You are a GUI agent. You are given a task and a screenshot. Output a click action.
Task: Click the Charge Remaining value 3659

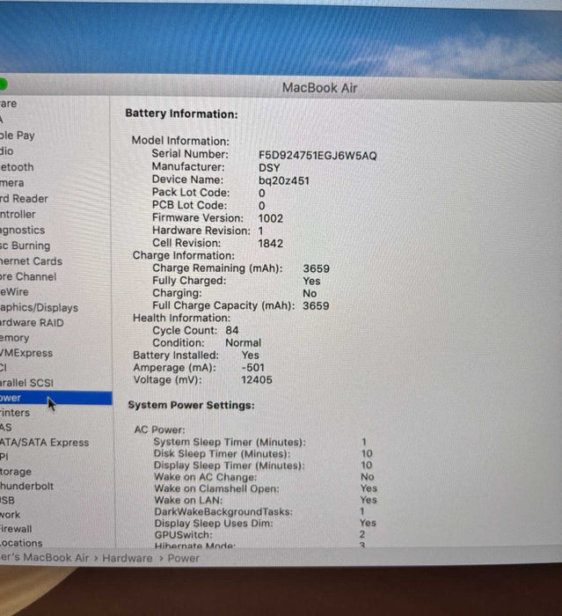click(x=316, y=268)
